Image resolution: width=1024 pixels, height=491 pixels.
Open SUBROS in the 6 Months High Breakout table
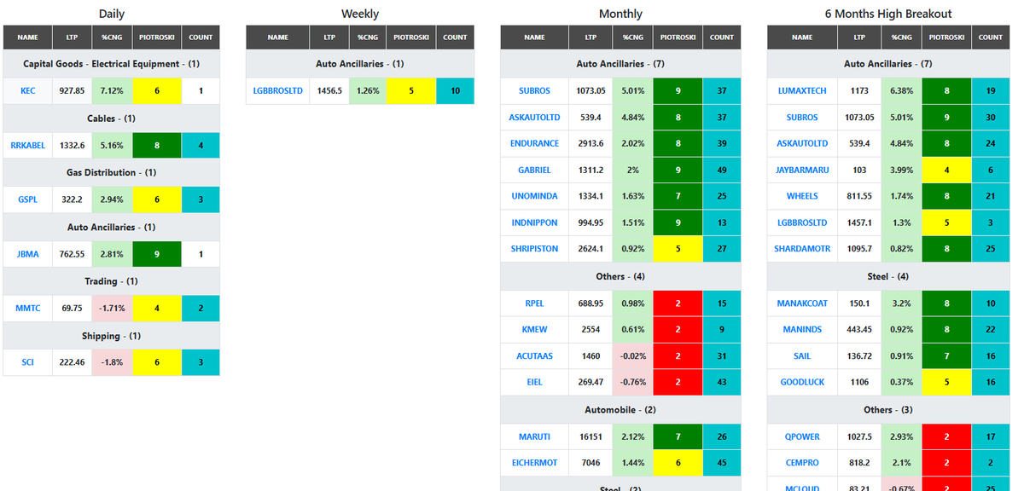click(802, 117)
